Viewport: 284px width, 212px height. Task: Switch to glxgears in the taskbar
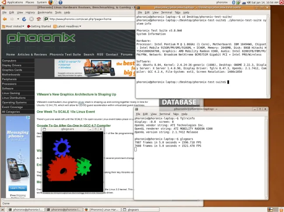(141, 209)
